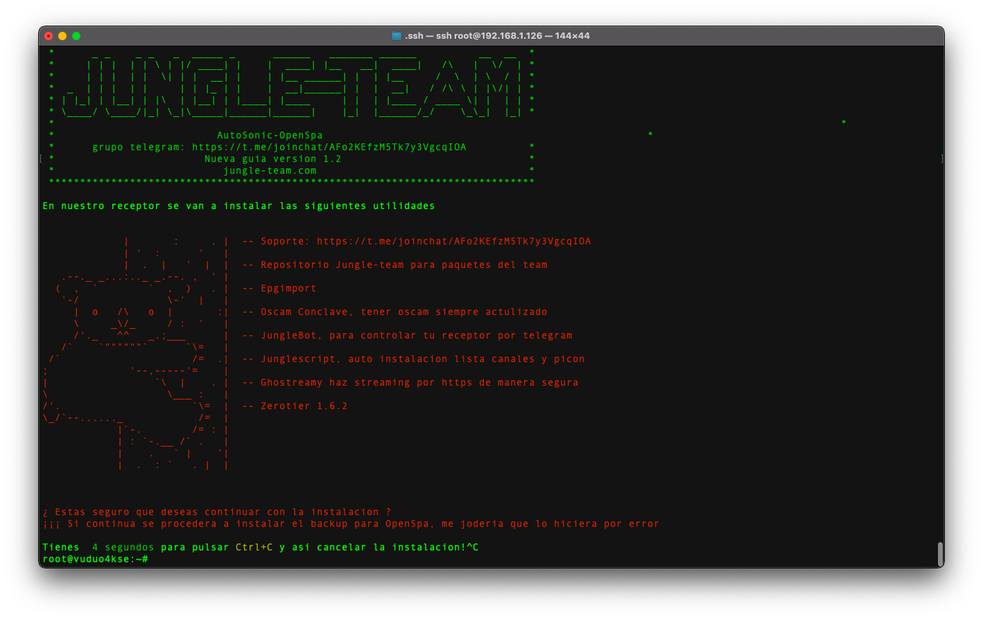Click the terminal scrollbar thumb
Image resolution: width=983 pixels, height=619 pixels.
coord(940,554)
